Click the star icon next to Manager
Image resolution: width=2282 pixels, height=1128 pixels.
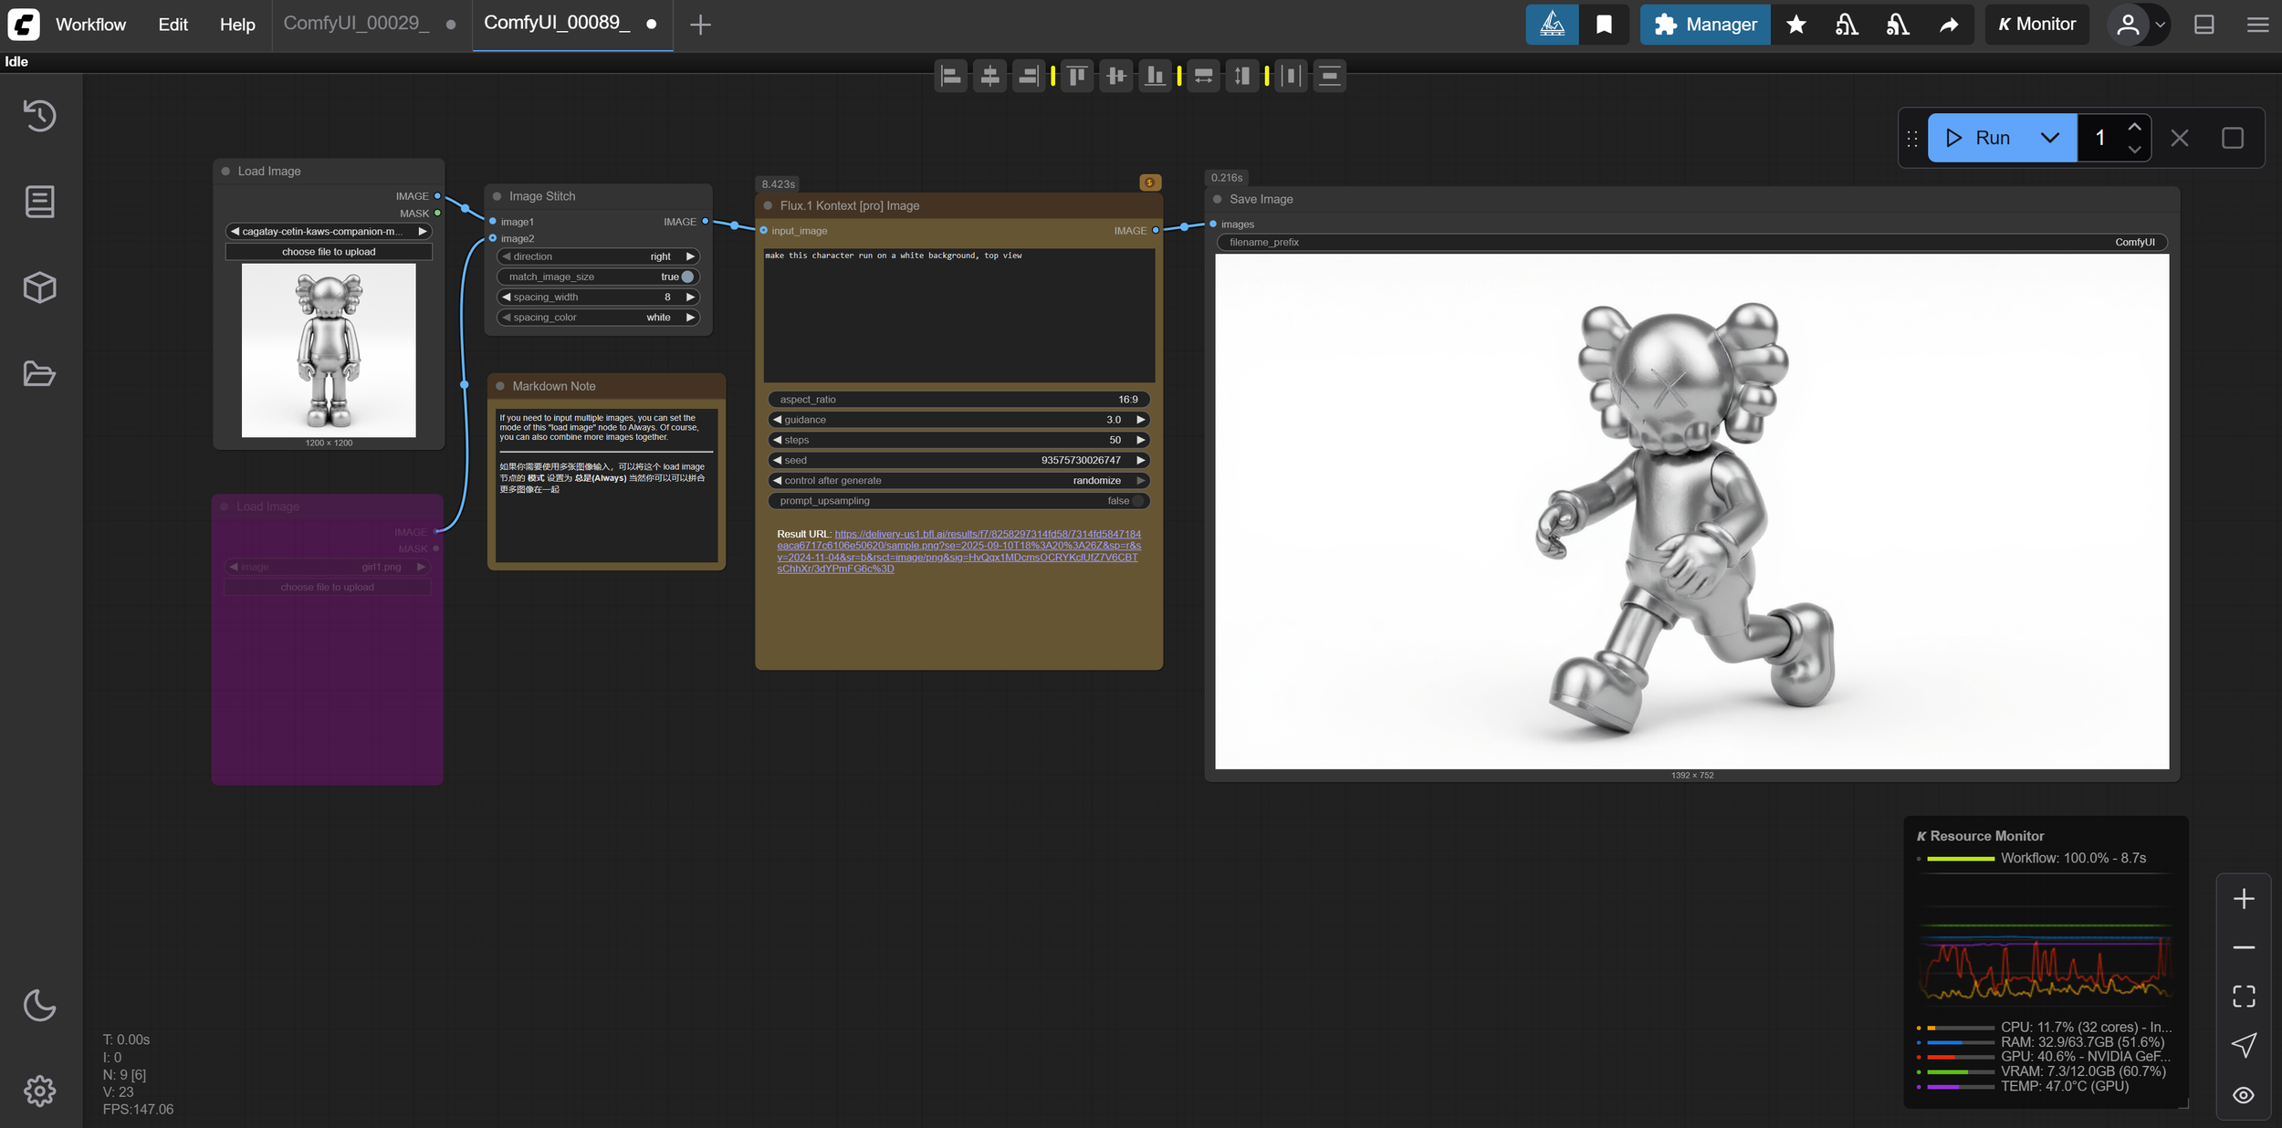click(1795, 25)
